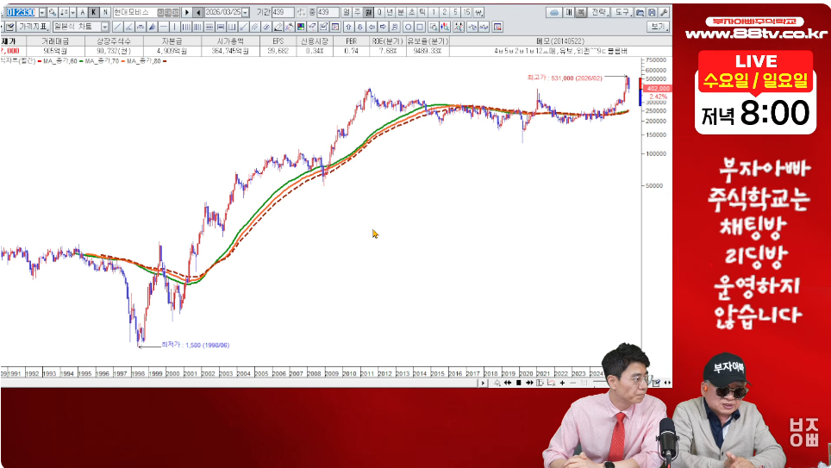Select the ellipse shape drawing tool
This screenshot has width=831, height=468.
[407, 27]
